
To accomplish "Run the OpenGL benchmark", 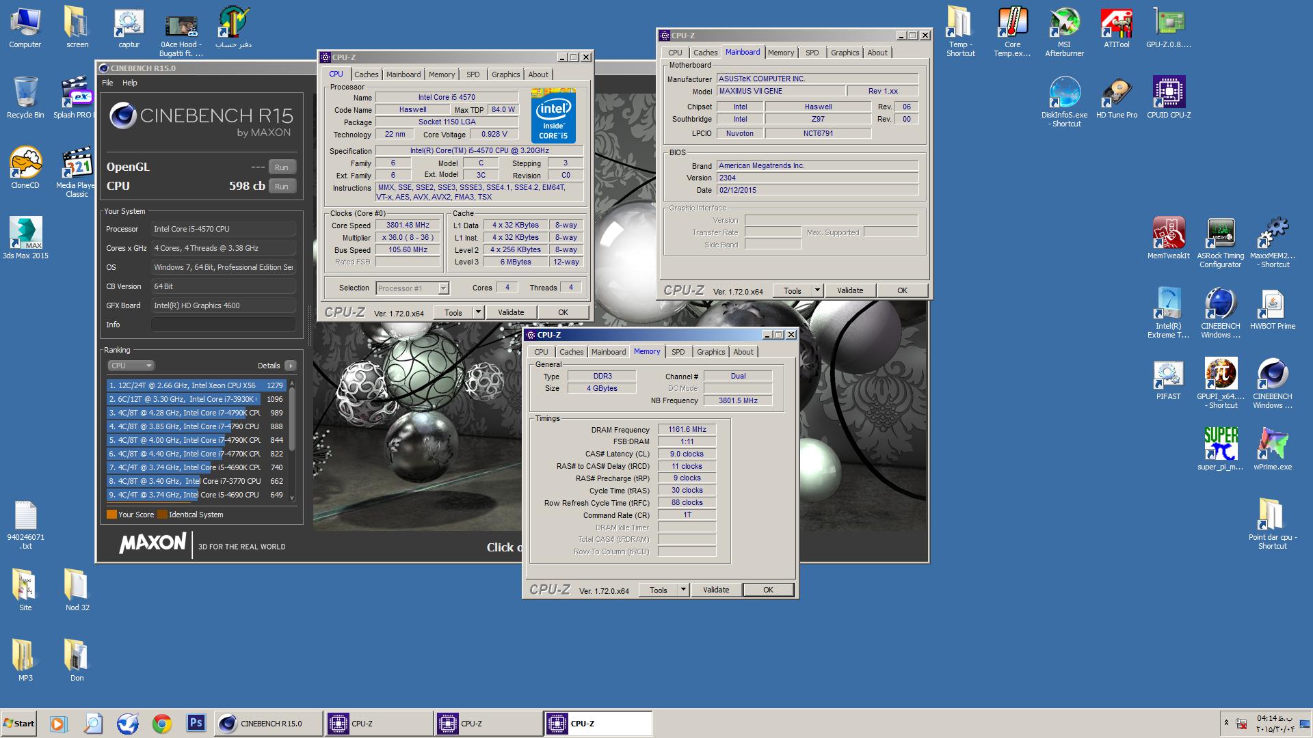I will 282,167.
